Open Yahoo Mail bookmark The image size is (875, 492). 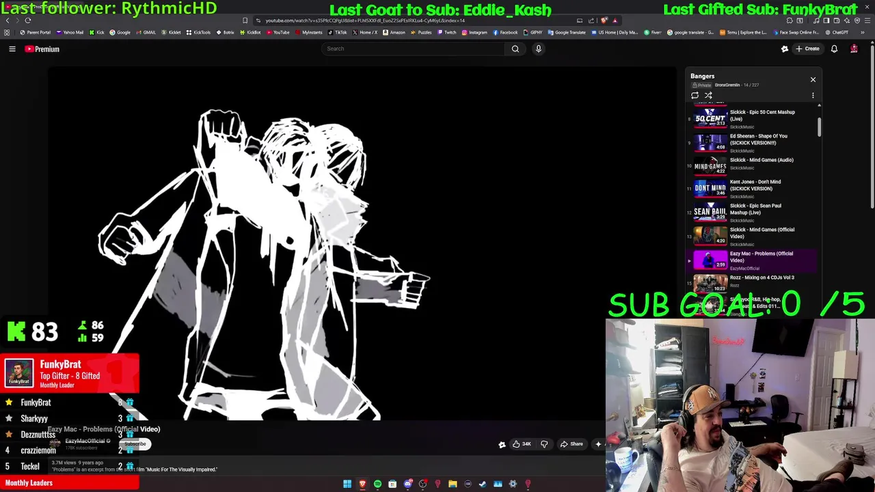pyautogui.click(x=70, y=32)
